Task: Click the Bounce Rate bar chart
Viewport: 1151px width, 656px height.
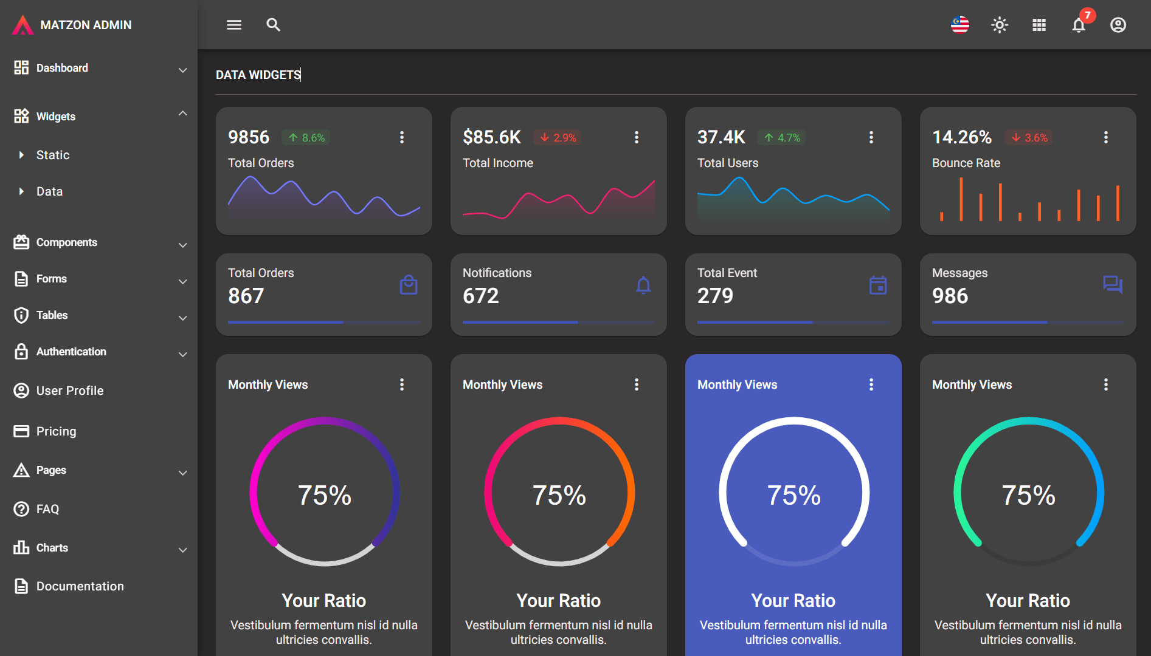Action: pos(1028,199)
